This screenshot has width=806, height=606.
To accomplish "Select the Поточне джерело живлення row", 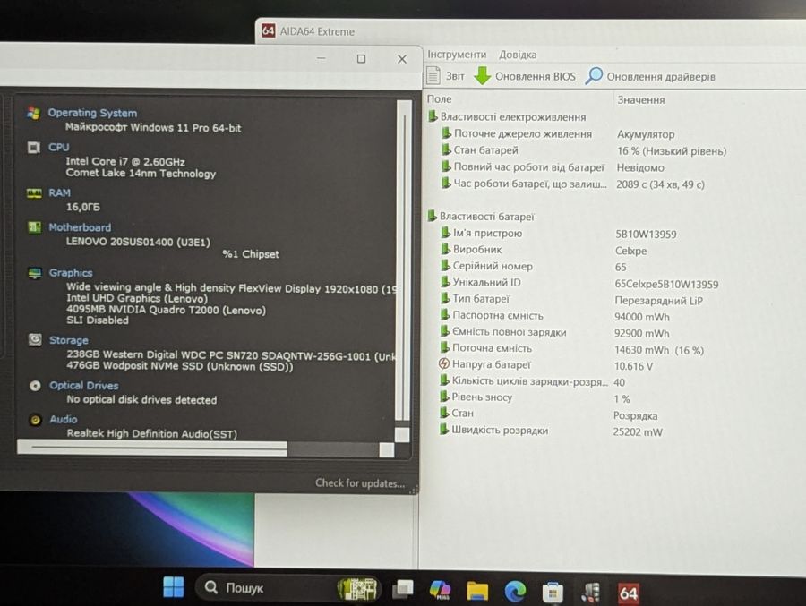I will 558,134.
